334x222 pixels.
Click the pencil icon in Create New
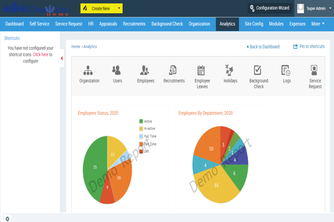pos(85,8)
